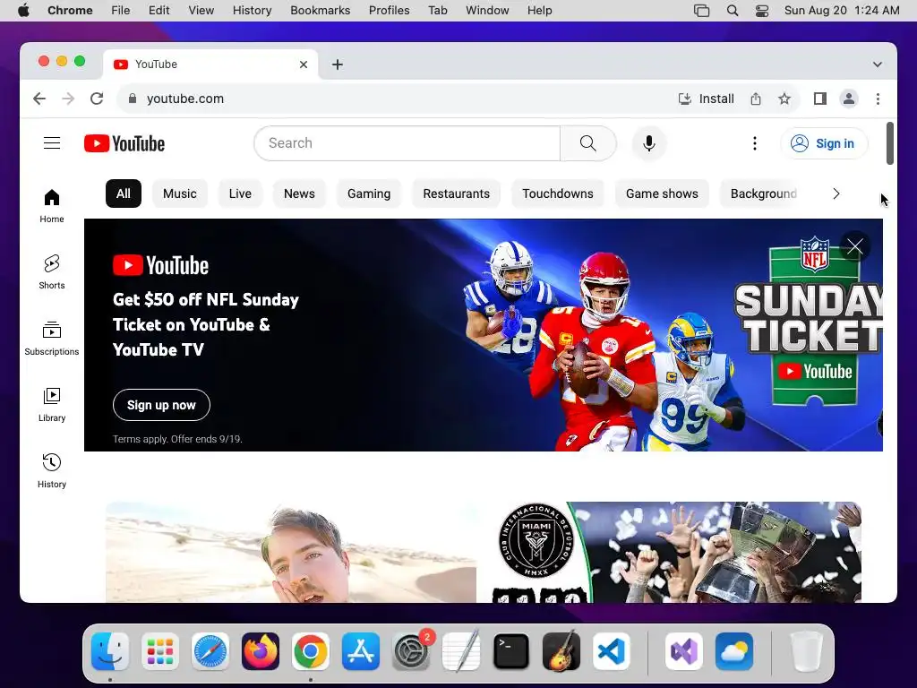Open Safari from the Dock
Viewport: 917px width, 688px height.
210,651
